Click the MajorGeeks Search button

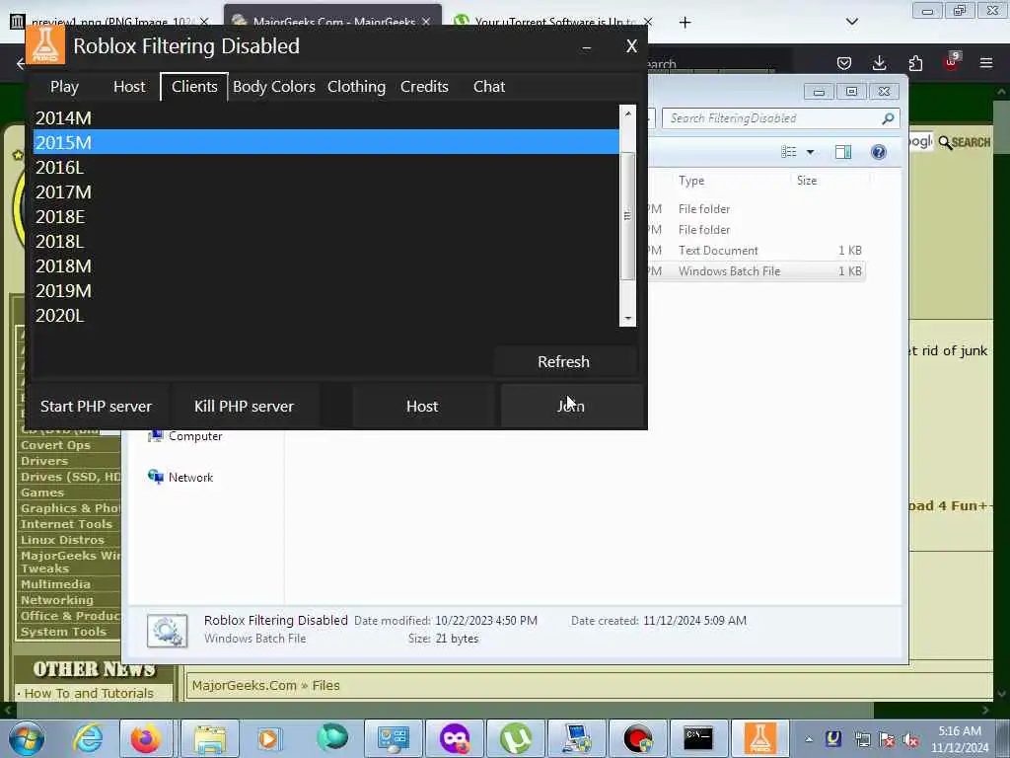[965, 142]
